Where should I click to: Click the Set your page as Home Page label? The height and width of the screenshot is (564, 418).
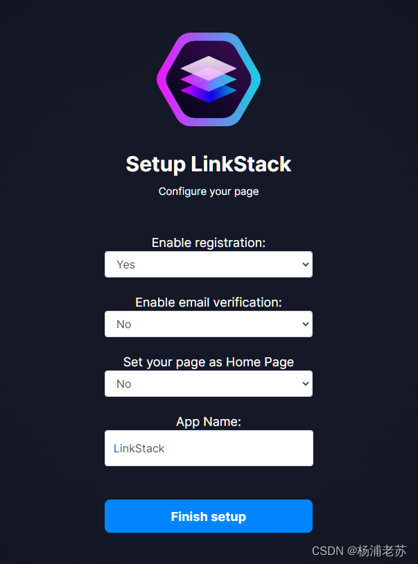click(x=208, y=361)
